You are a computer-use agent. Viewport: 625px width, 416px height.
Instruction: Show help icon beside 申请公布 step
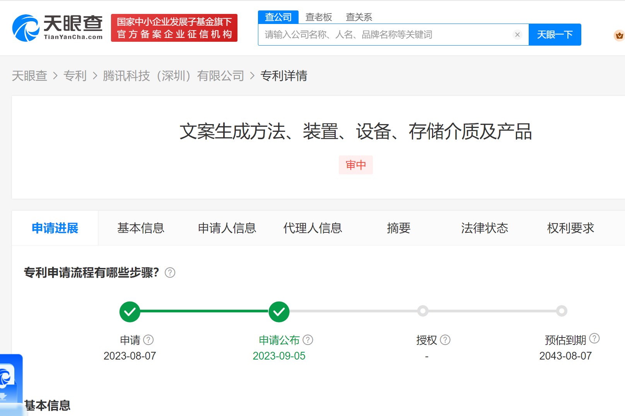[x=307, y=340]
